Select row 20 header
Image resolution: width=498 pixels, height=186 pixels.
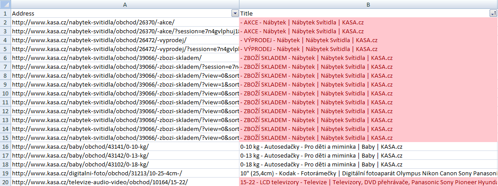(5, 182)
